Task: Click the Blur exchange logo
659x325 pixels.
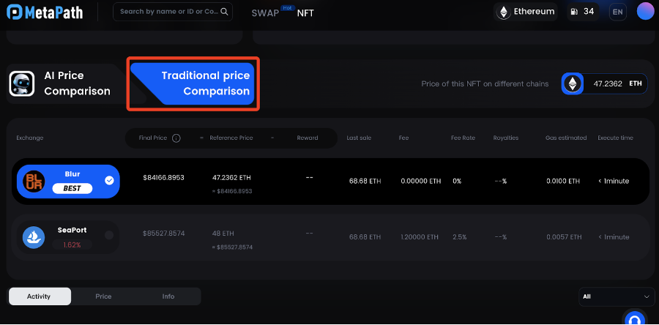Action: 34,181
